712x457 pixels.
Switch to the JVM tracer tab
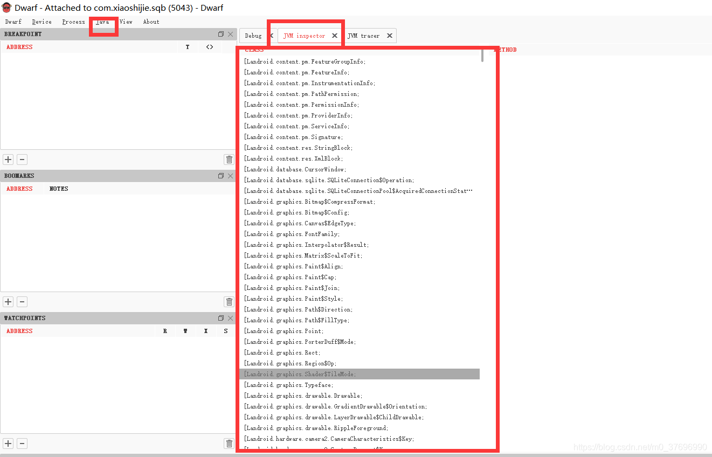[x=364, y=36]
